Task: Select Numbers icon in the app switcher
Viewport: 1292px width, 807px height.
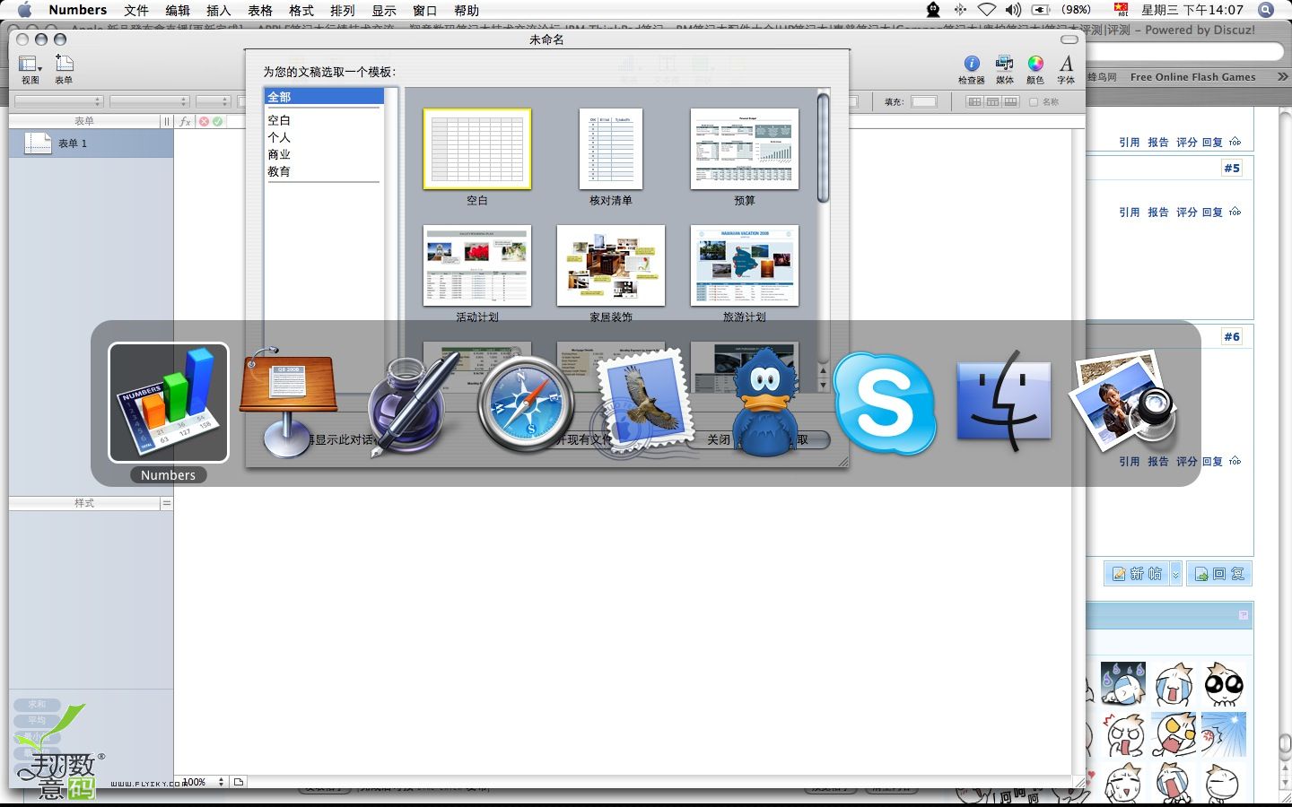Action: [x=169, y=403]
